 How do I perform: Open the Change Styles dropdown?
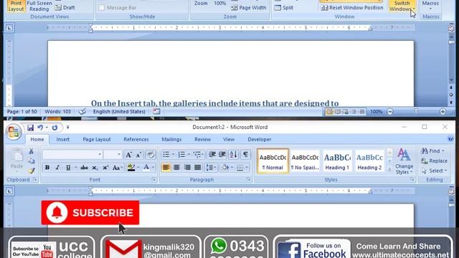click(x=404, y=161)
